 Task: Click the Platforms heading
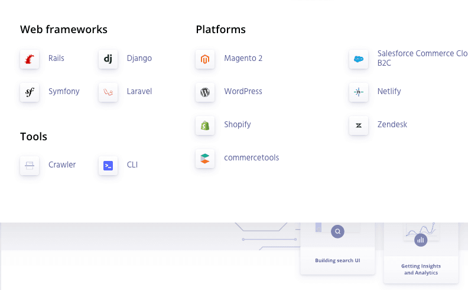(x=221, y=30)
